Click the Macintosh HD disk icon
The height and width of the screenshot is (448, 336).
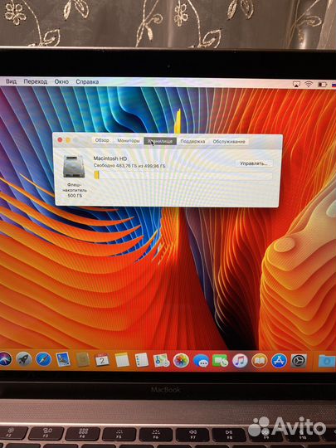tap(74, 166)
